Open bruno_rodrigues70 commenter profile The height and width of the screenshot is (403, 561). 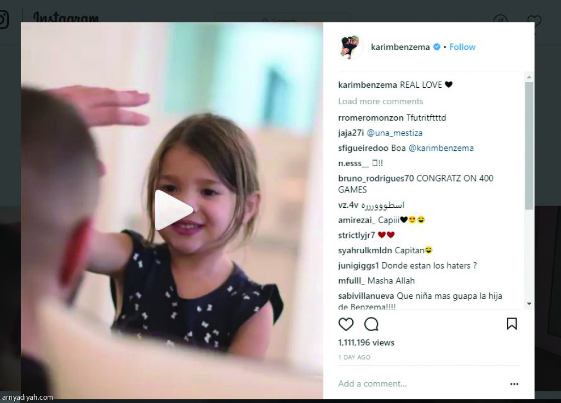[x=376, y=178]
